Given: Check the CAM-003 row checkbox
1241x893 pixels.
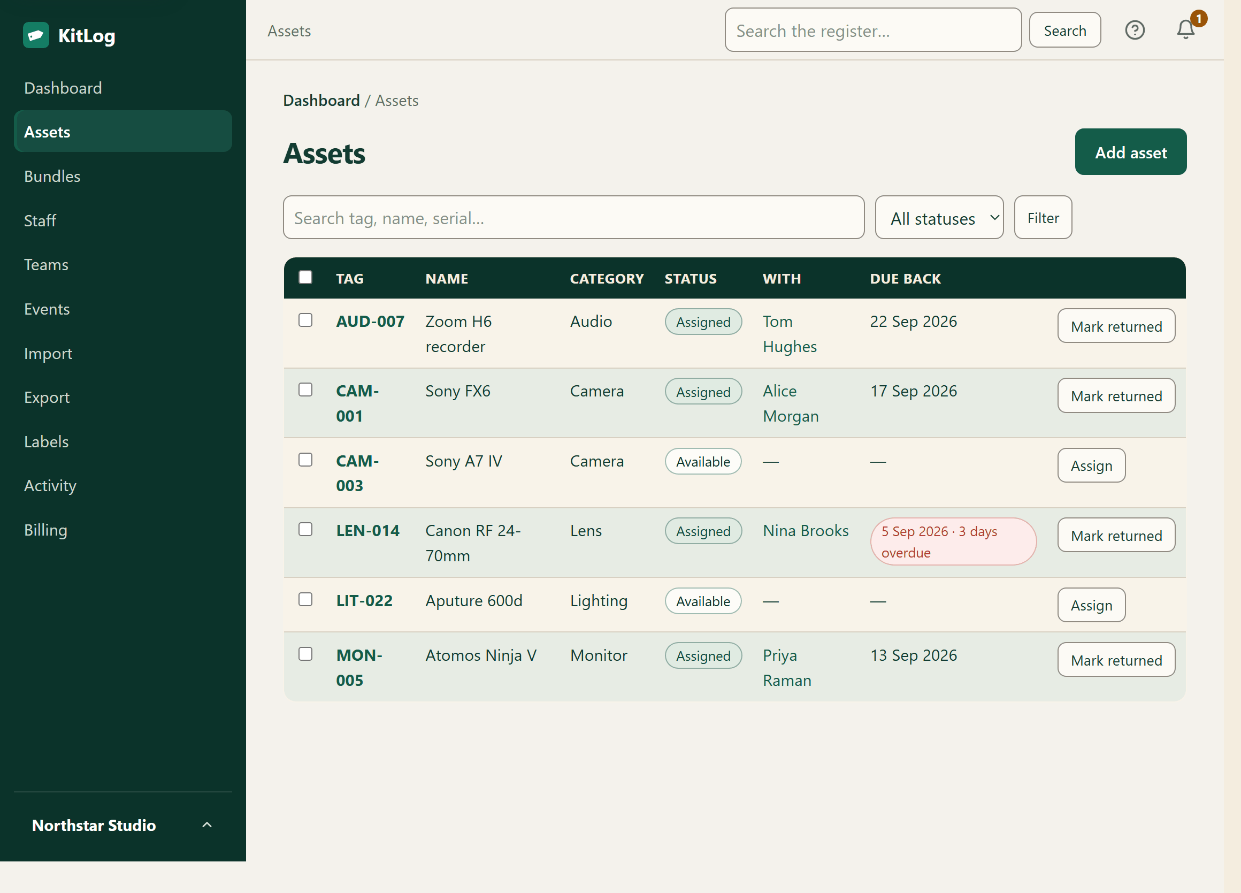Looking at the screenshot, I should [x=305, y=460].
